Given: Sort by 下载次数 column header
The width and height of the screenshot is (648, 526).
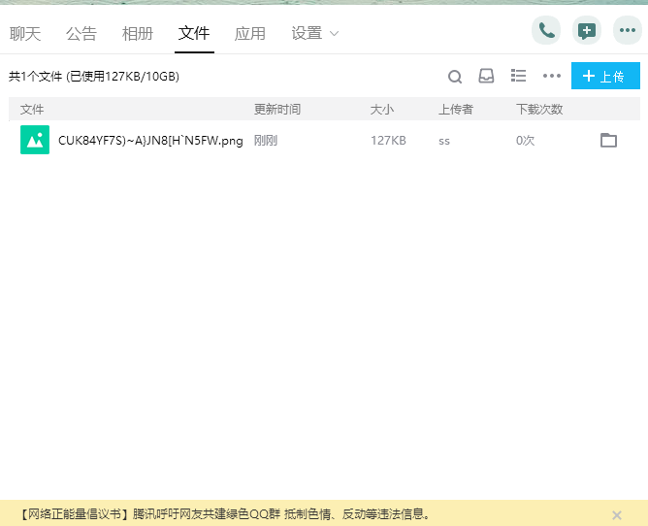Looking at the screenshot, I should [x=539, y=109].
